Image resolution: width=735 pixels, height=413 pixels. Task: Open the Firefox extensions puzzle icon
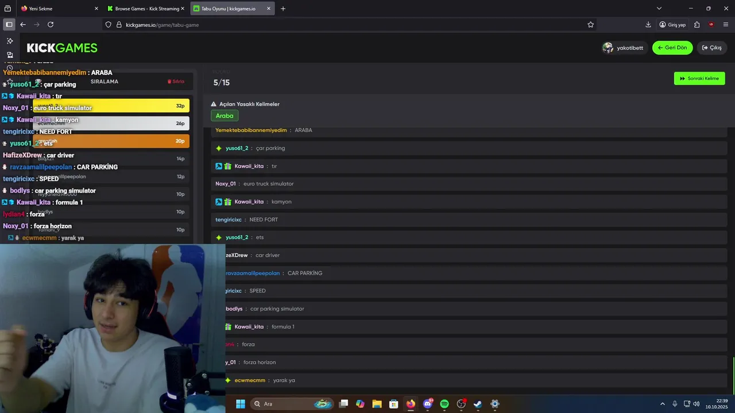click(697, 25)
